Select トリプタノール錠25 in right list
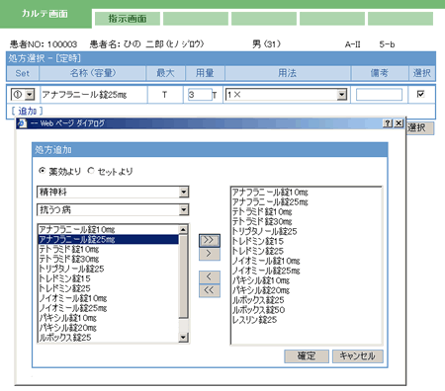The image size is (445, 391). [307, 231]
